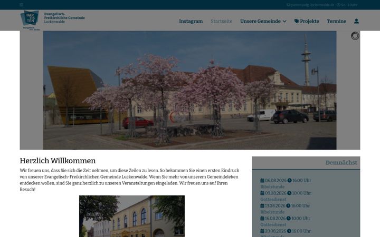
Task: Open the Bibelstunde event on 06.08.2026
Action: 272,186
